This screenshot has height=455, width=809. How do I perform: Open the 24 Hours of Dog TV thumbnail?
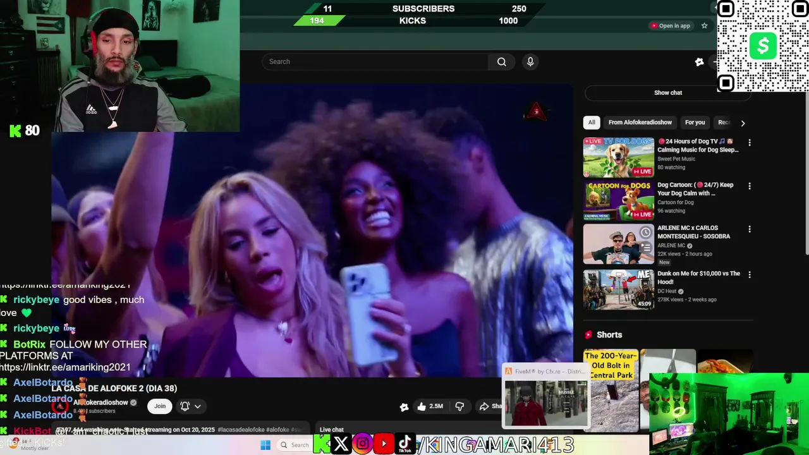[x=618, y=158]
